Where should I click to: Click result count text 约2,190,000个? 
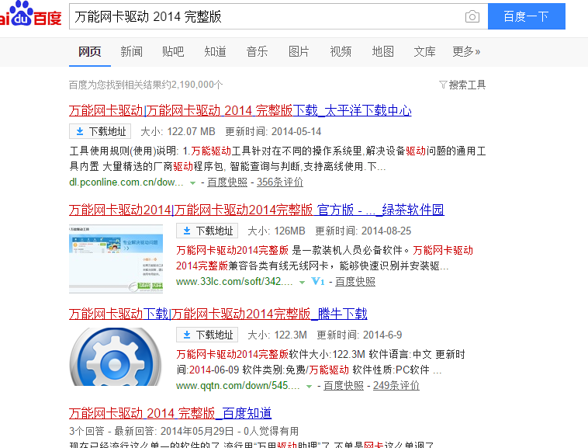coord(192,85)
